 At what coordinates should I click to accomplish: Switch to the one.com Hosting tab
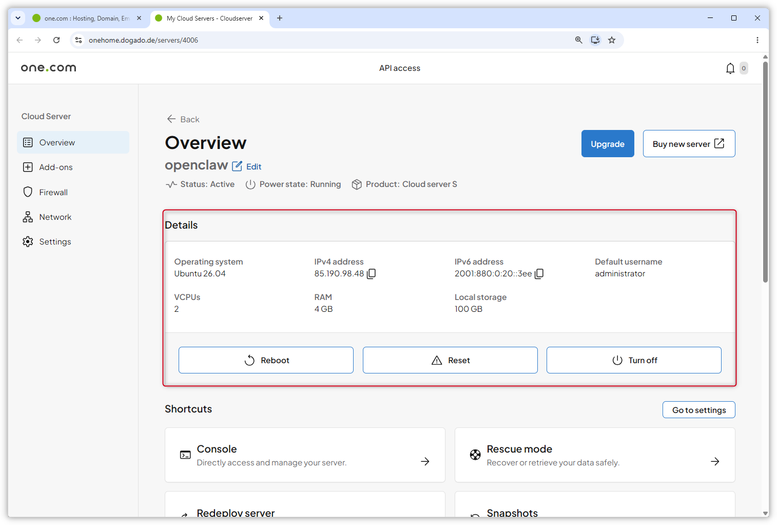click(x=86, y=18)
